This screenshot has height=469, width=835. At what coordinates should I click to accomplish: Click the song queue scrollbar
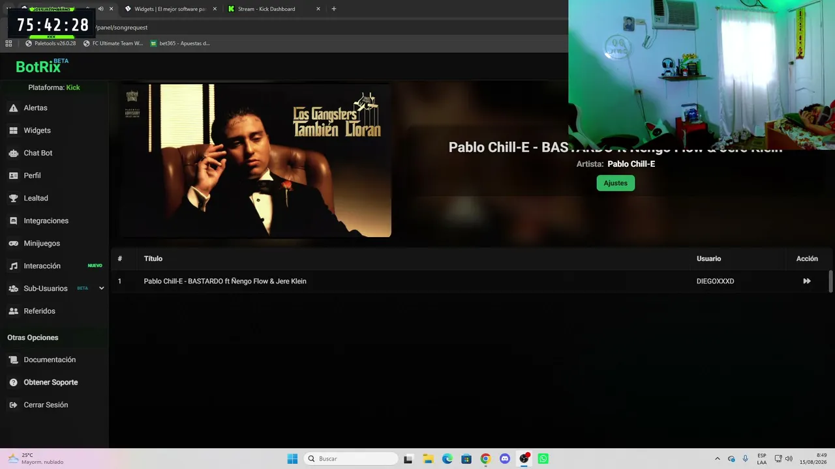(x=830, y=281)
